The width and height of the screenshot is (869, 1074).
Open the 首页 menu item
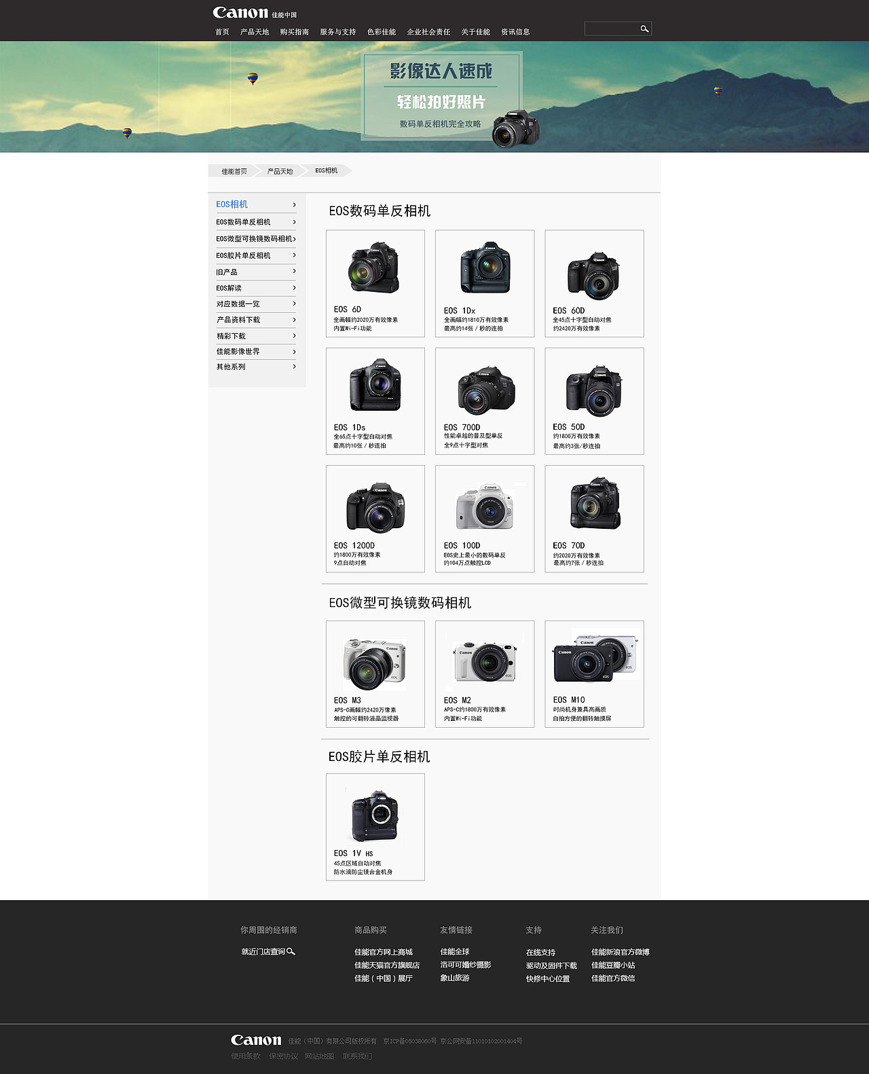pyautogui.click(x=222, y=32)
